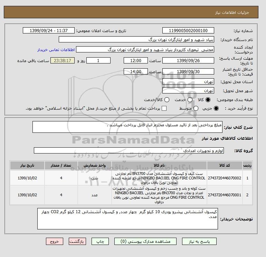
Task: Click the شماره نیاز field 1199005002000100
Action: coord(188,30)
